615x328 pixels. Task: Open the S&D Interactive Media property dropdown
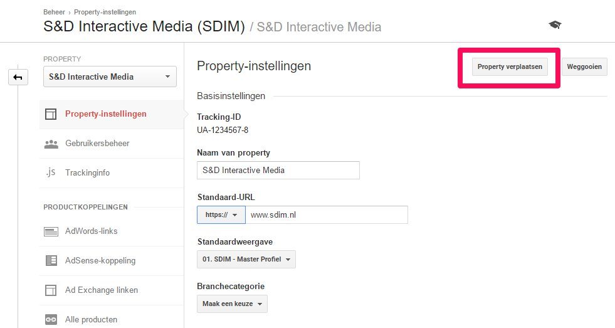pyautogui.click(x=110, y=77)
